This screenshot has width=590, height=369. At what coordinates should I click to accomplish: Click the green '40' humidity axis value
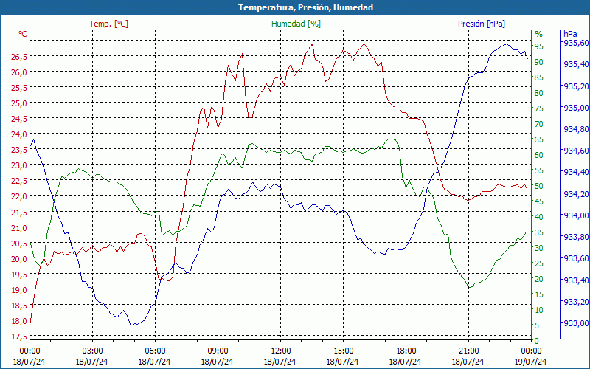[x=539, y=217]
